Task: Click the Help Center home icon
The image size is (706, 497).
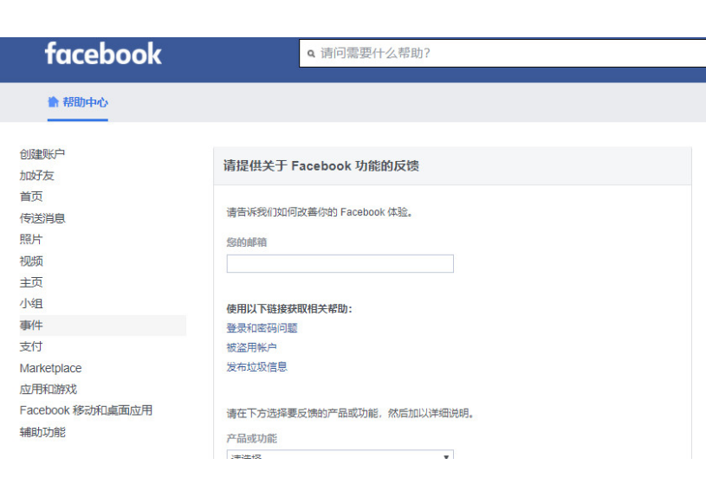Action: pyautogui.click(x=54, y=102)
